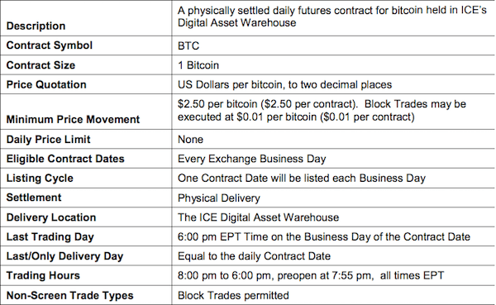Click the Physical Delivery settlement value
Image resolution: width=496 pixels, height=305 pixels.
[x=219, y=198]
